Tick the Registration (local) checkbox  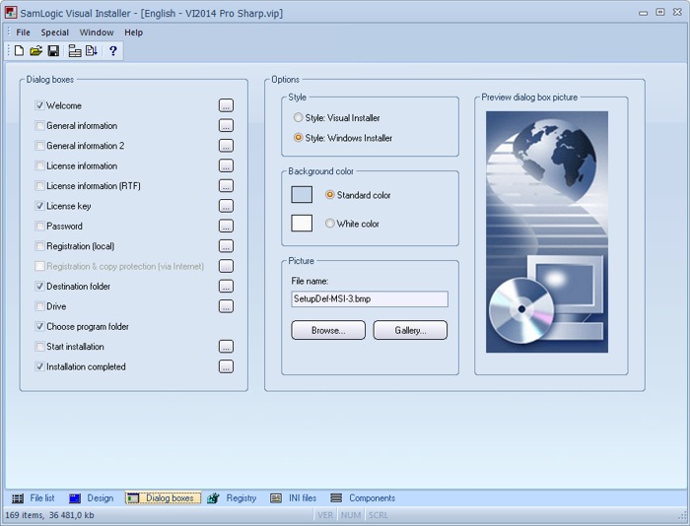(x=39, y=246)
